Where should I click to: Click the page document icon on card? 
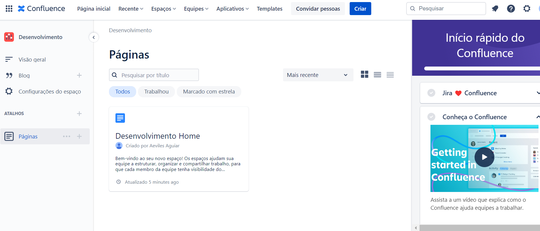120,118
